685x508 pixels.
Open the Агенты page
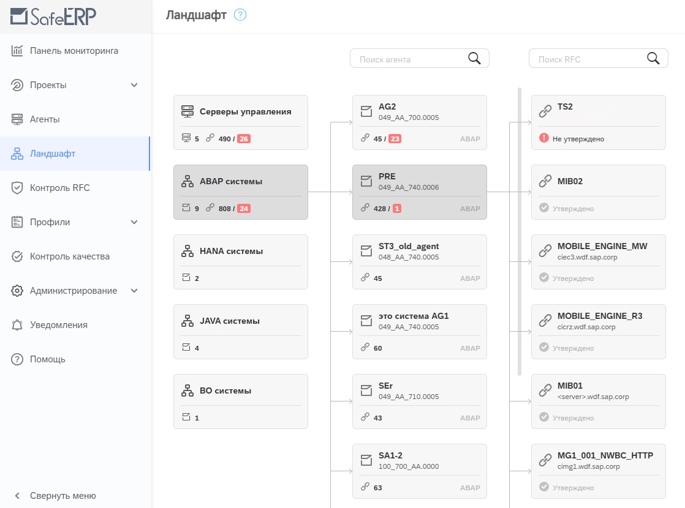pyautogui.click(x=45, y=119)
